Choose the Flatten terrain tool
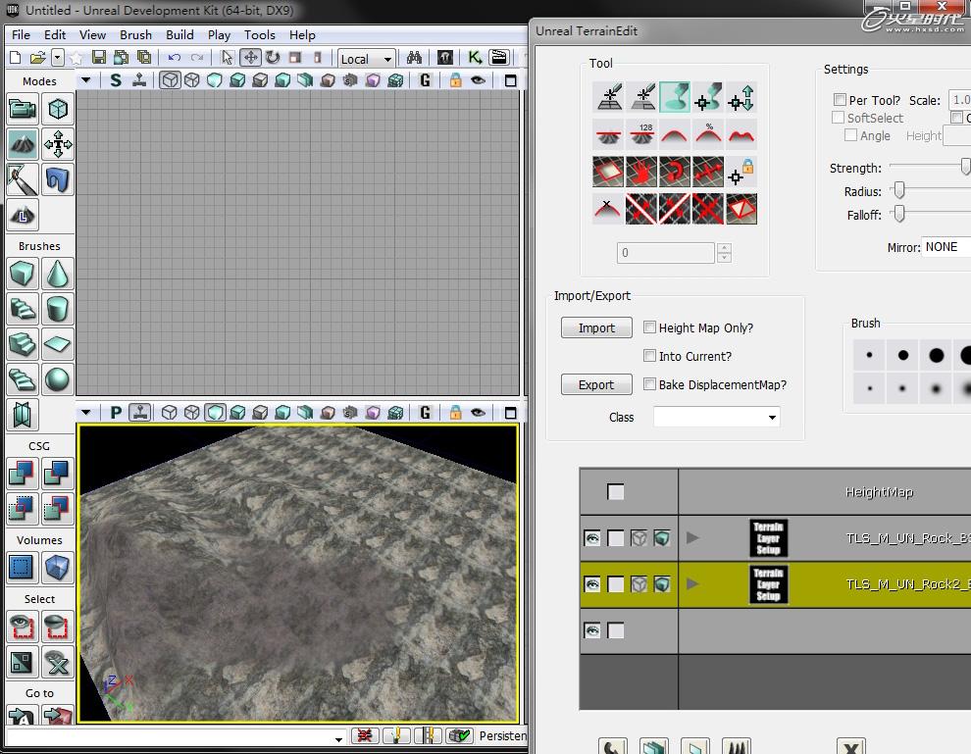 pyautogui.click(x=609, y=134)
